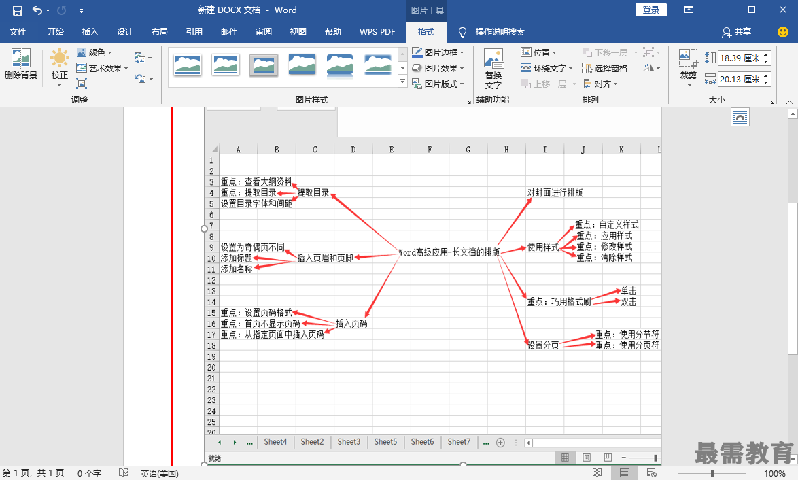Viewport: 798px width, 480px height.
Task: Open Wrap Text (环绕文字) dropdown
Action: tap(547, 68)
